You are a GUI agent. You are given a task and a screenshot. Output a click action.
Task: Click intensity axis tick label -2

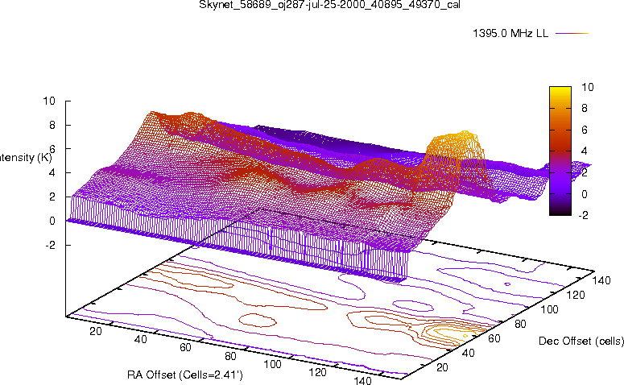pyautogui.click(x=51, y=245)
